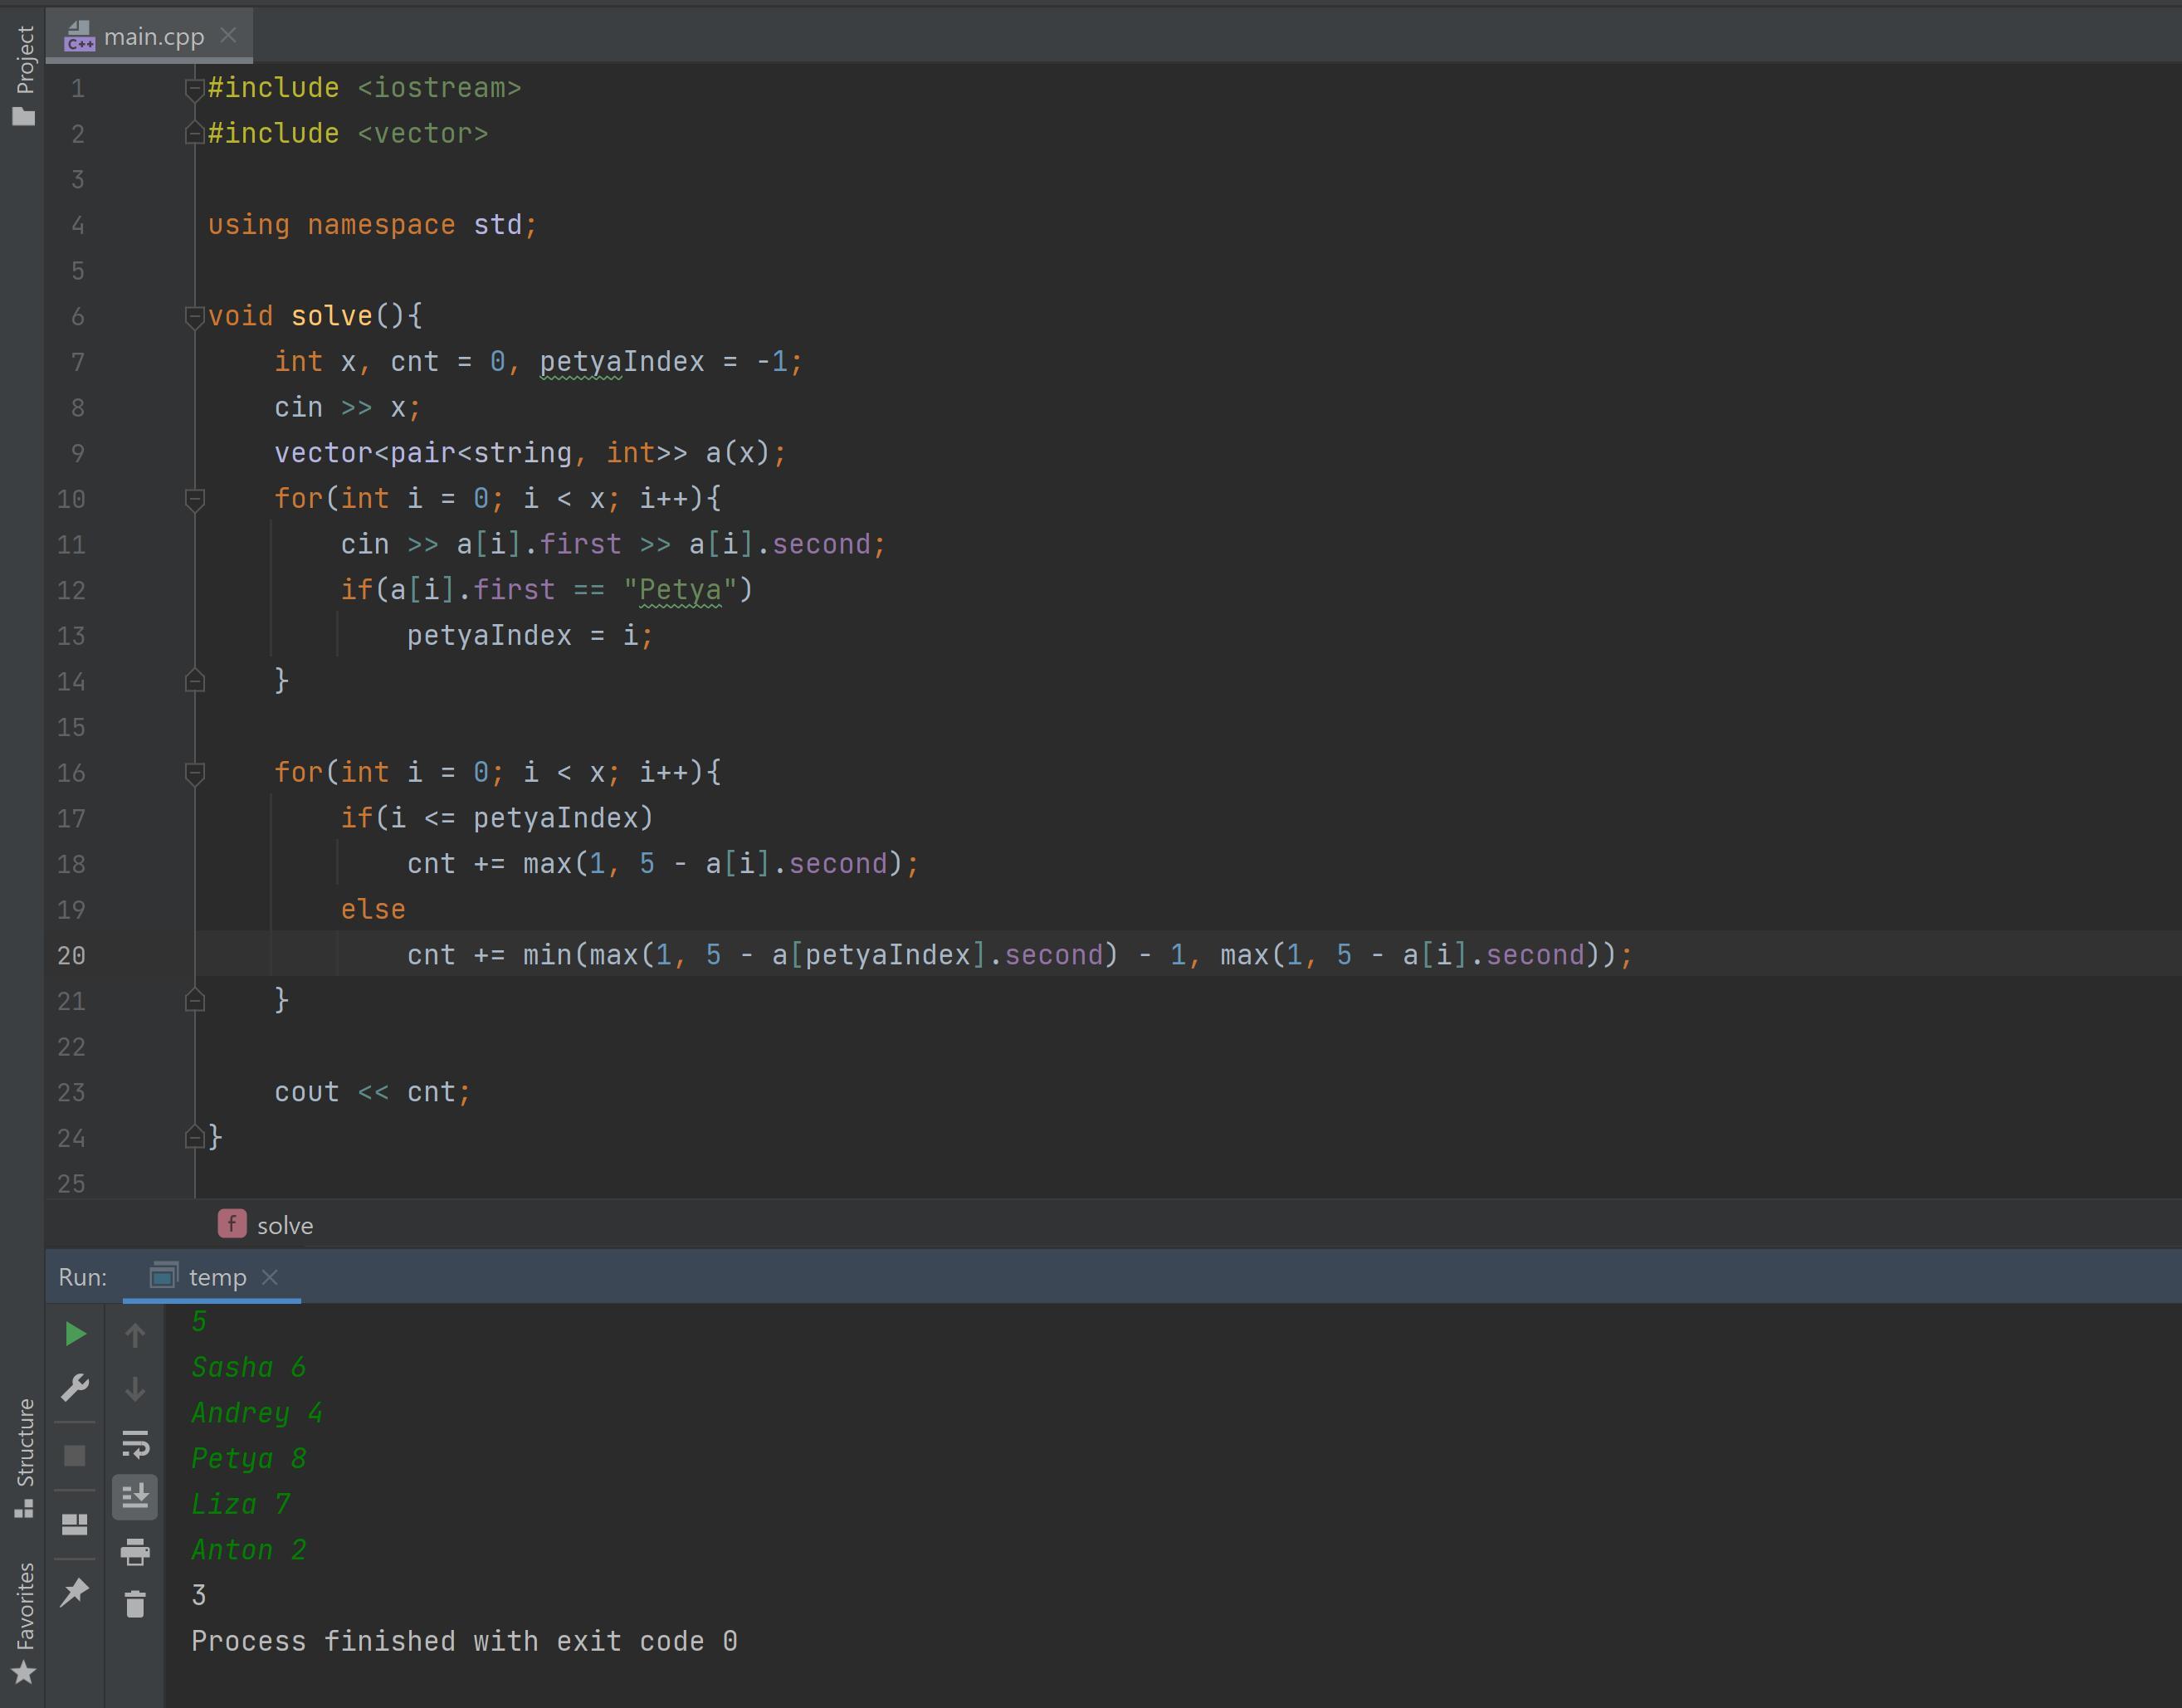This screenshot has height=1708, width=2182.
Task: Click the petyaIndex variable on line 7
Action: pos(622,362)
